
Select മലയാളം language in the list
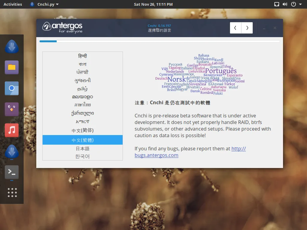pyautogui.click(x=82, y=97)
